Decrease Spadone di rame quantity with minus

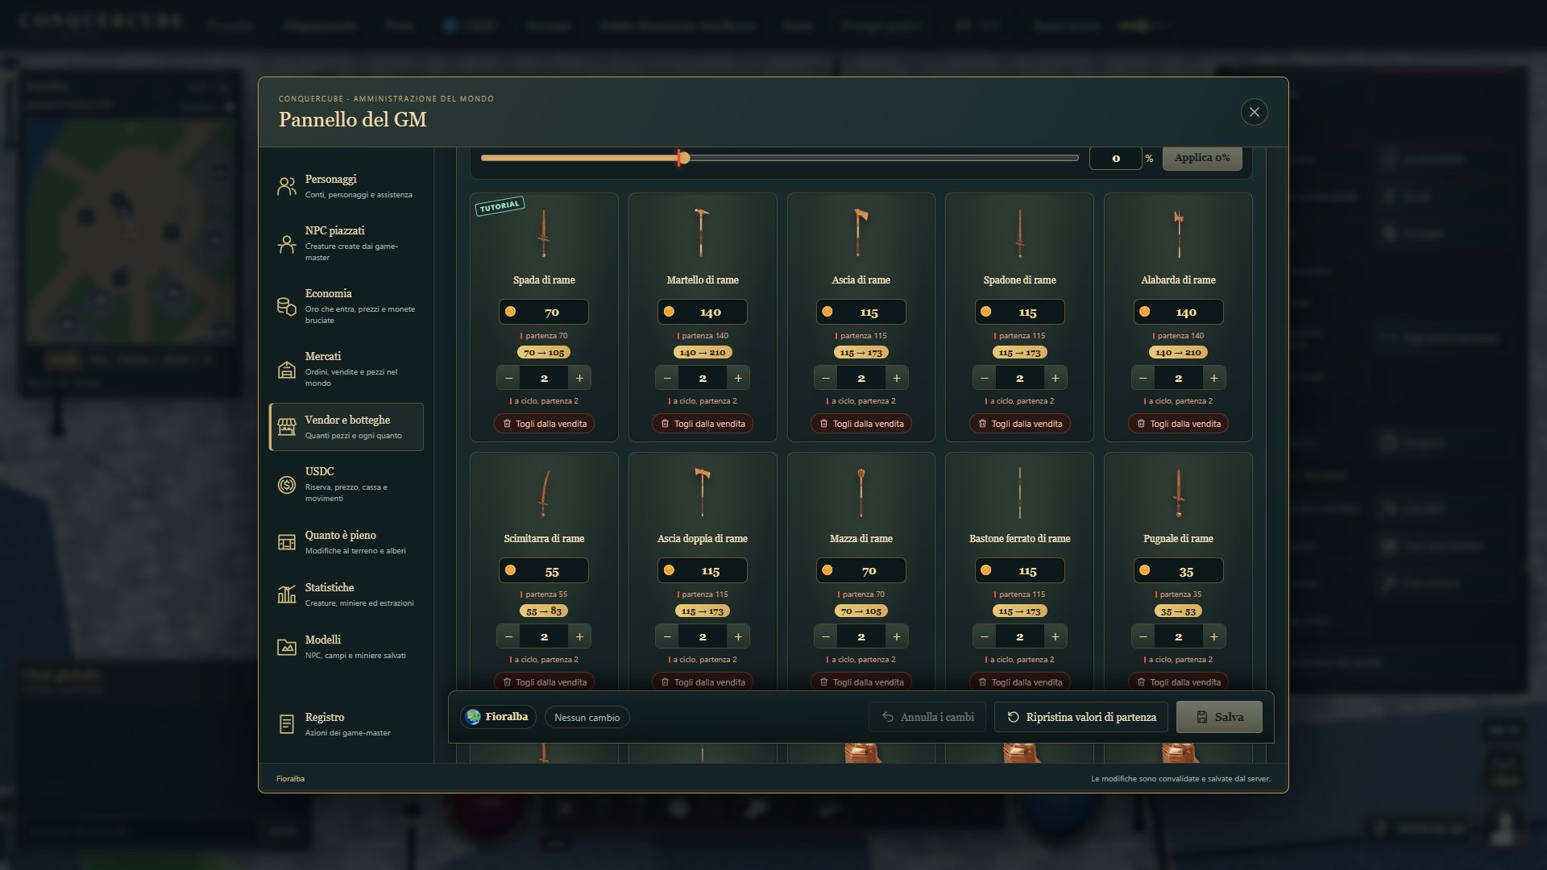(985, 378)
